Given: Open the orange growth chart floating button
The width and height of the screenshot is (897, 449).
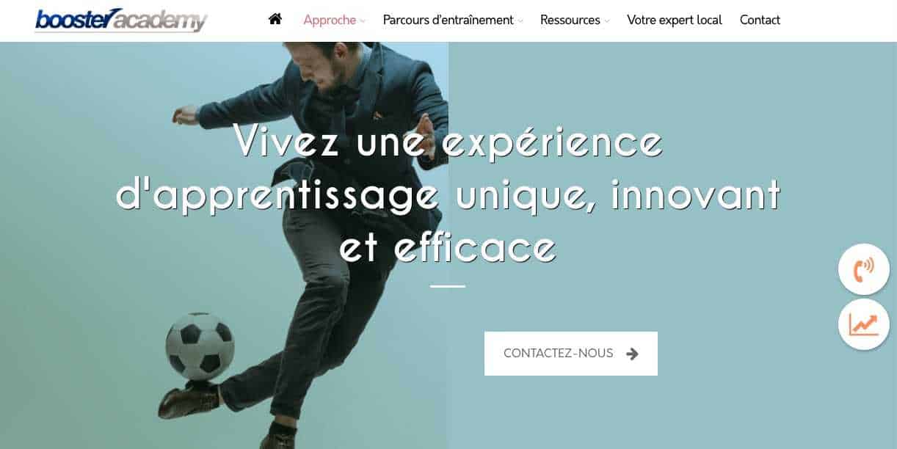Looking at the screenshot, I should pos(864,324).
